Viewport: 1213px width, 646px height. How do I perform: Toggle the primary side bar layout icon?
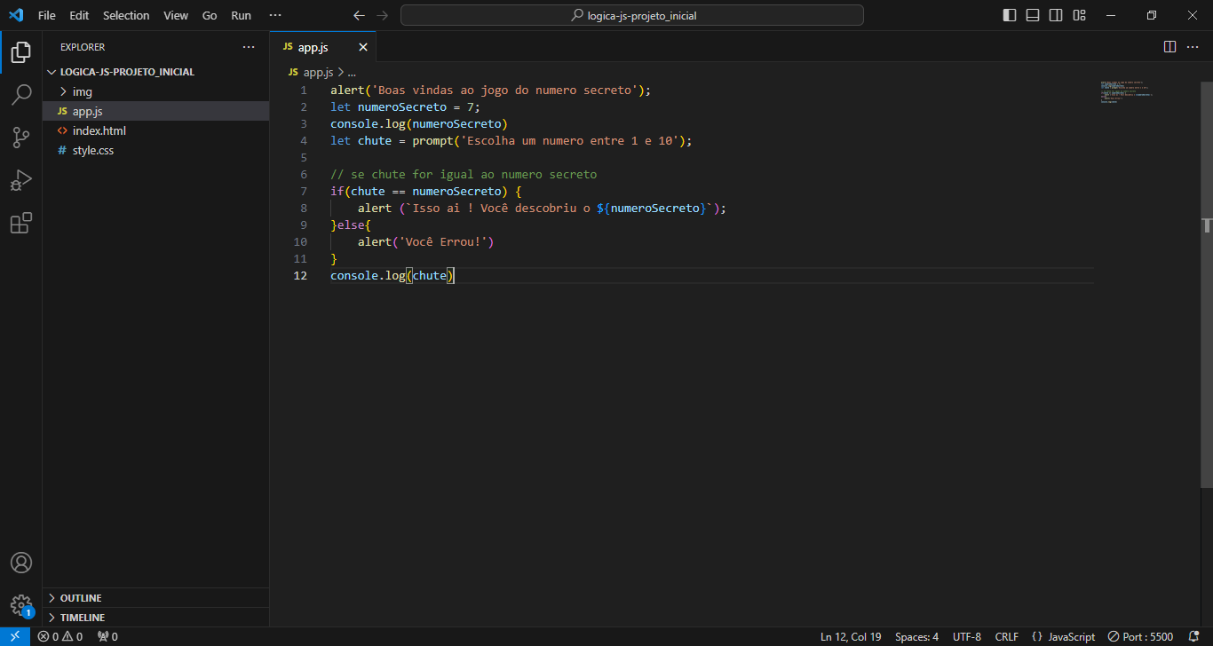click(x=1010, y=15)
